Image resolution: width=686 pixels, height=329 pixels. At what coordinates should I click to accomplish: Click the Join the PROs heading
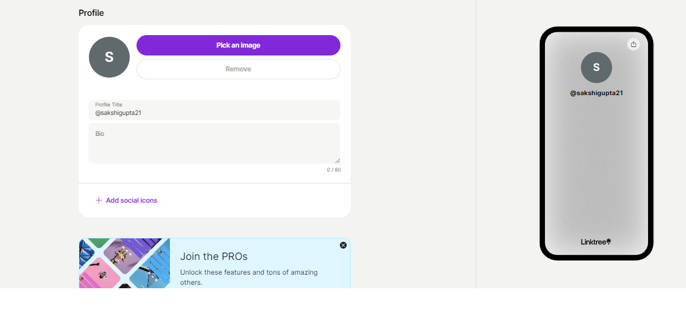click(214, 257)
